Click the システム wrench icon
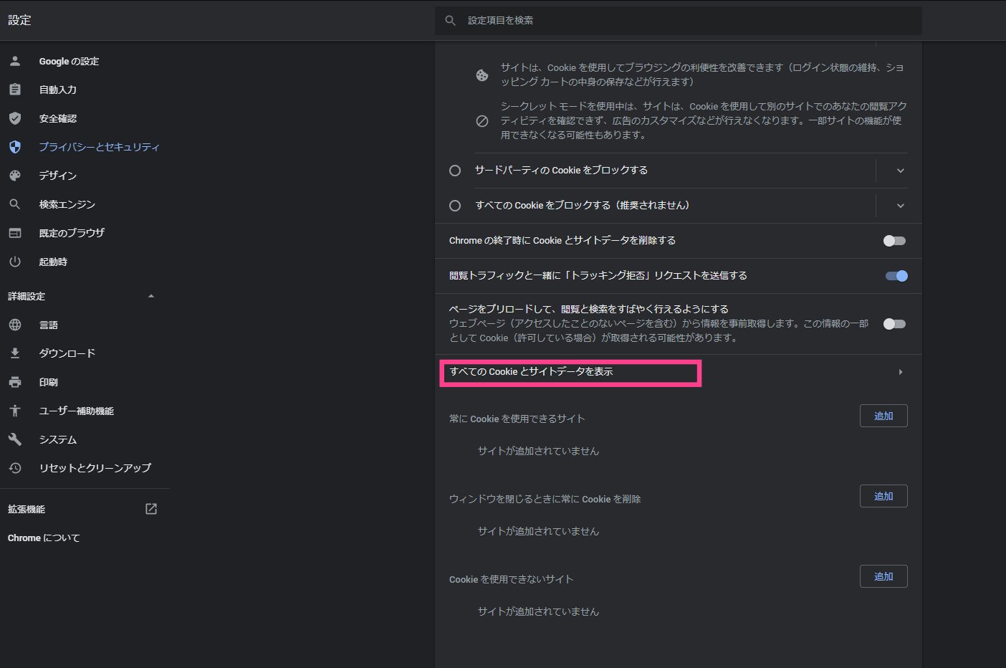This screenshot has width=1006, height=668. (x=15, y=439)
